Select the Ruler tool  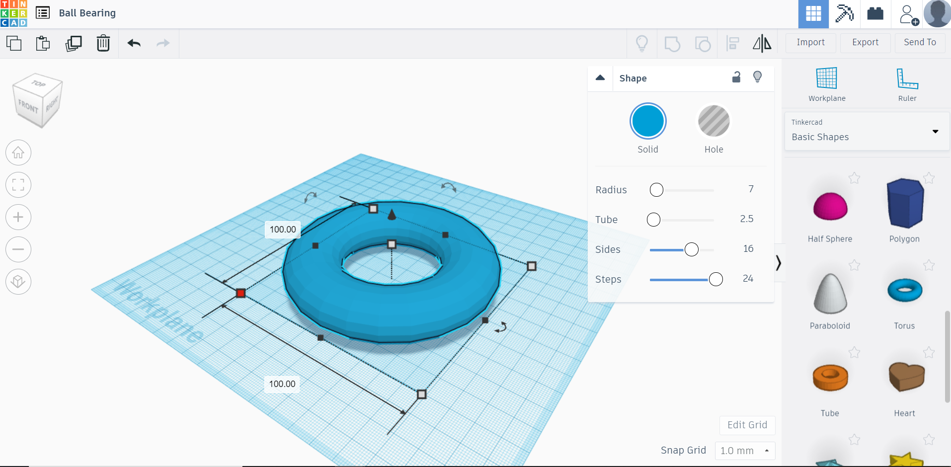click(907, 84)
